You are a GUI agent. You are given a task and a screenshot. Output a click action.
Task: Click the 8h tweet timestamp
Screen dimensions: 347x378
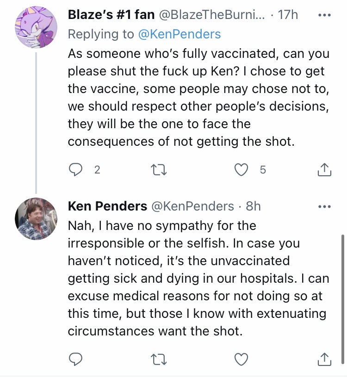coord(253,206)
